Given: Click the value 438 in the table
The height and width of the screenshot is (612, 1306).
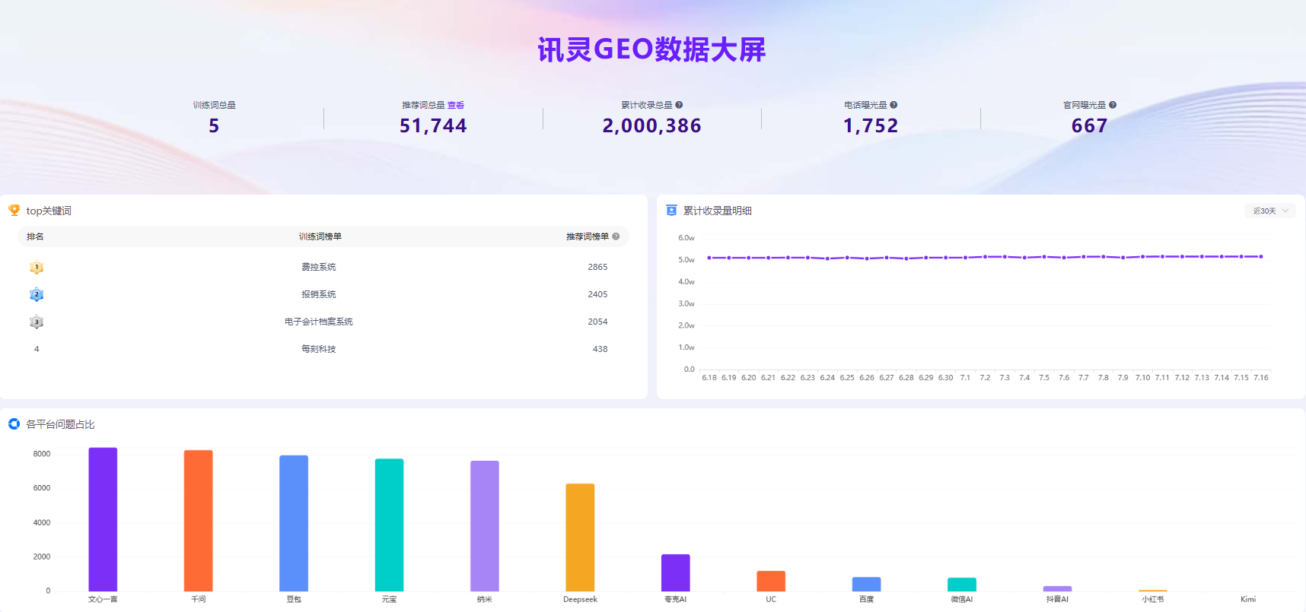Looking at the screenshot, I should [600, 349].
